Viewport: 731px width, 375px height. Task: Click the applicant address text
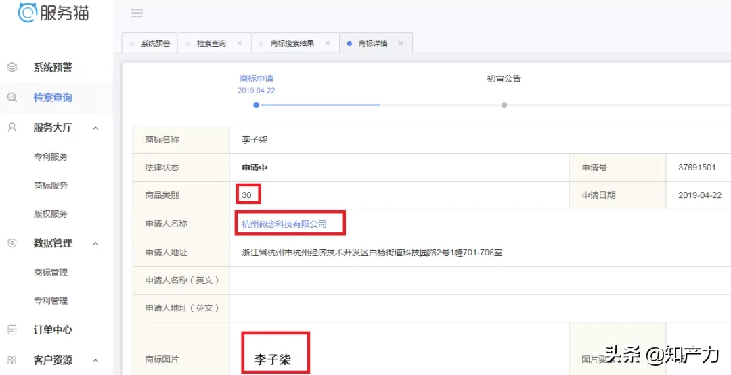(x=372, y=253)
